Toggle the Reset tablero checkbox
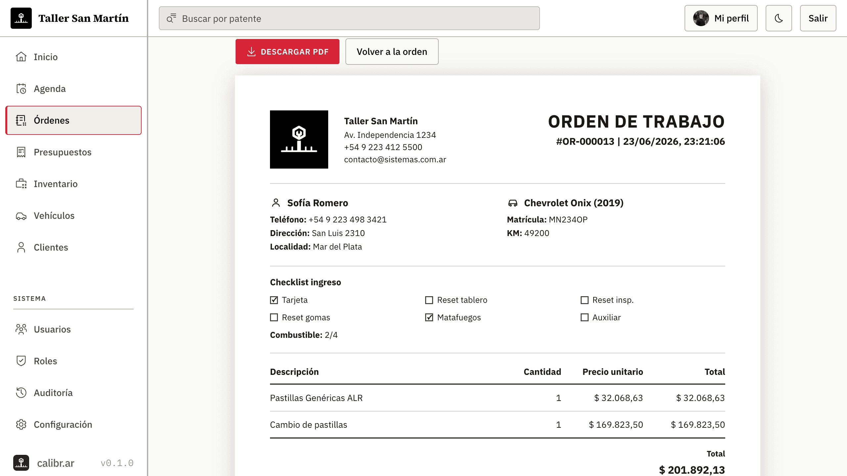Screen dimensions: 847x476 429,300
